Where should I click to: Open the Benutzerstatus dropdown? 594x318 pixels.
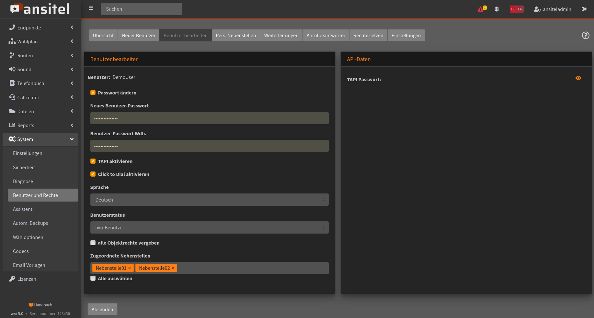(x=209, y=228)
